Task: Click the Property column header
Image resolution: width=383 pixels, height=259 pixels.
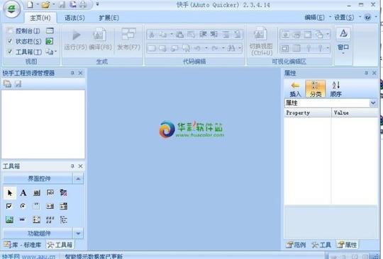Action: tap(308, 113)
